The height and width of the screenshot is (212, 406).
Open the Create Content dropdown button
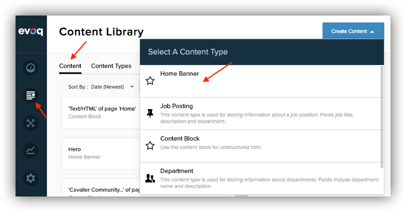pos(353,32)
